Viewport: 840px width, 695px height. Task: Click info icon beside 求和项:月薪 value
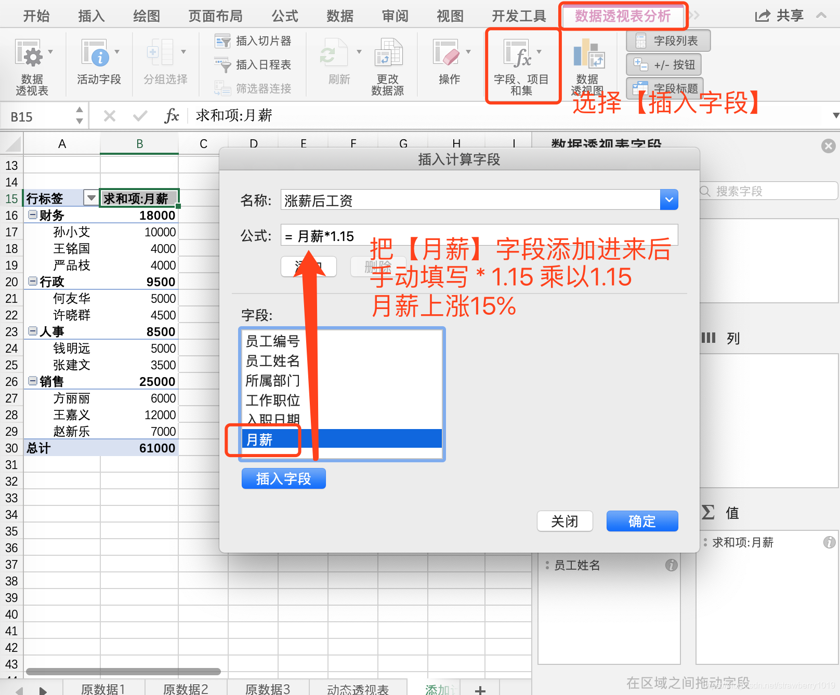coord(829,542)
